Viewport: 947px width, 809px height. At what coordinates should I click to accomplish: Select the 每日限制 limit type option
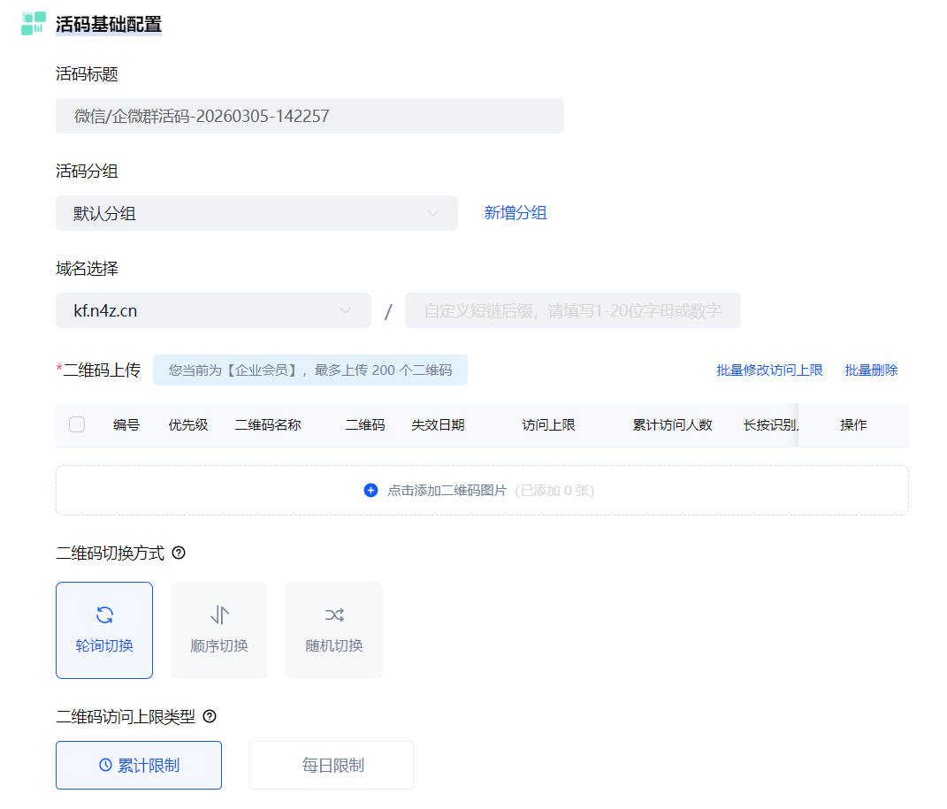click(332, 765)
